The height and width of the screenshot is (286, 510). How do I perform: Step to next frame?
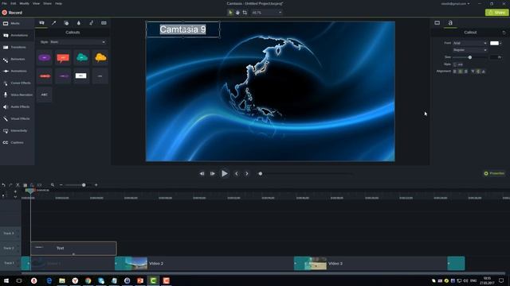[x=213, y=174]
